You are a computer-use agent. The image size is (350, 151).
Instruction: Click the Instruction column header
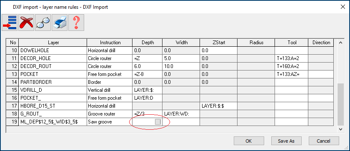pyautogui.click(x=110, y=43)
